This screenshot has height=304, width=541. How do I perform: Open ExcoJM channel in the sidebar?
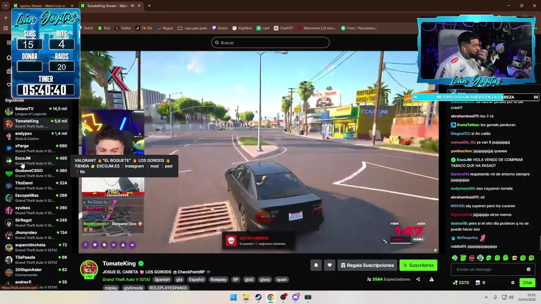[36, 160]
